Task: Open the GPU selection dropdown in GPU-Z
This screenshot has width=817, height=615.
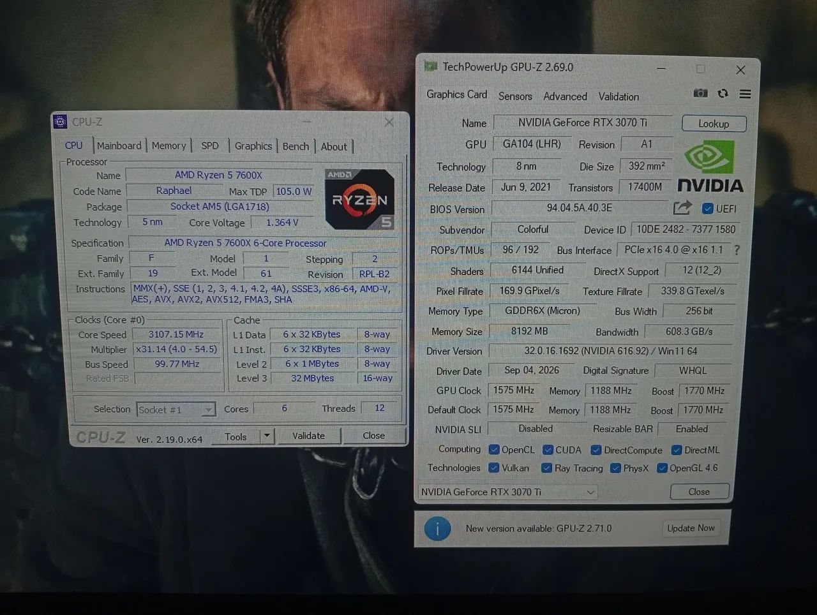Action: coord(508,492)
